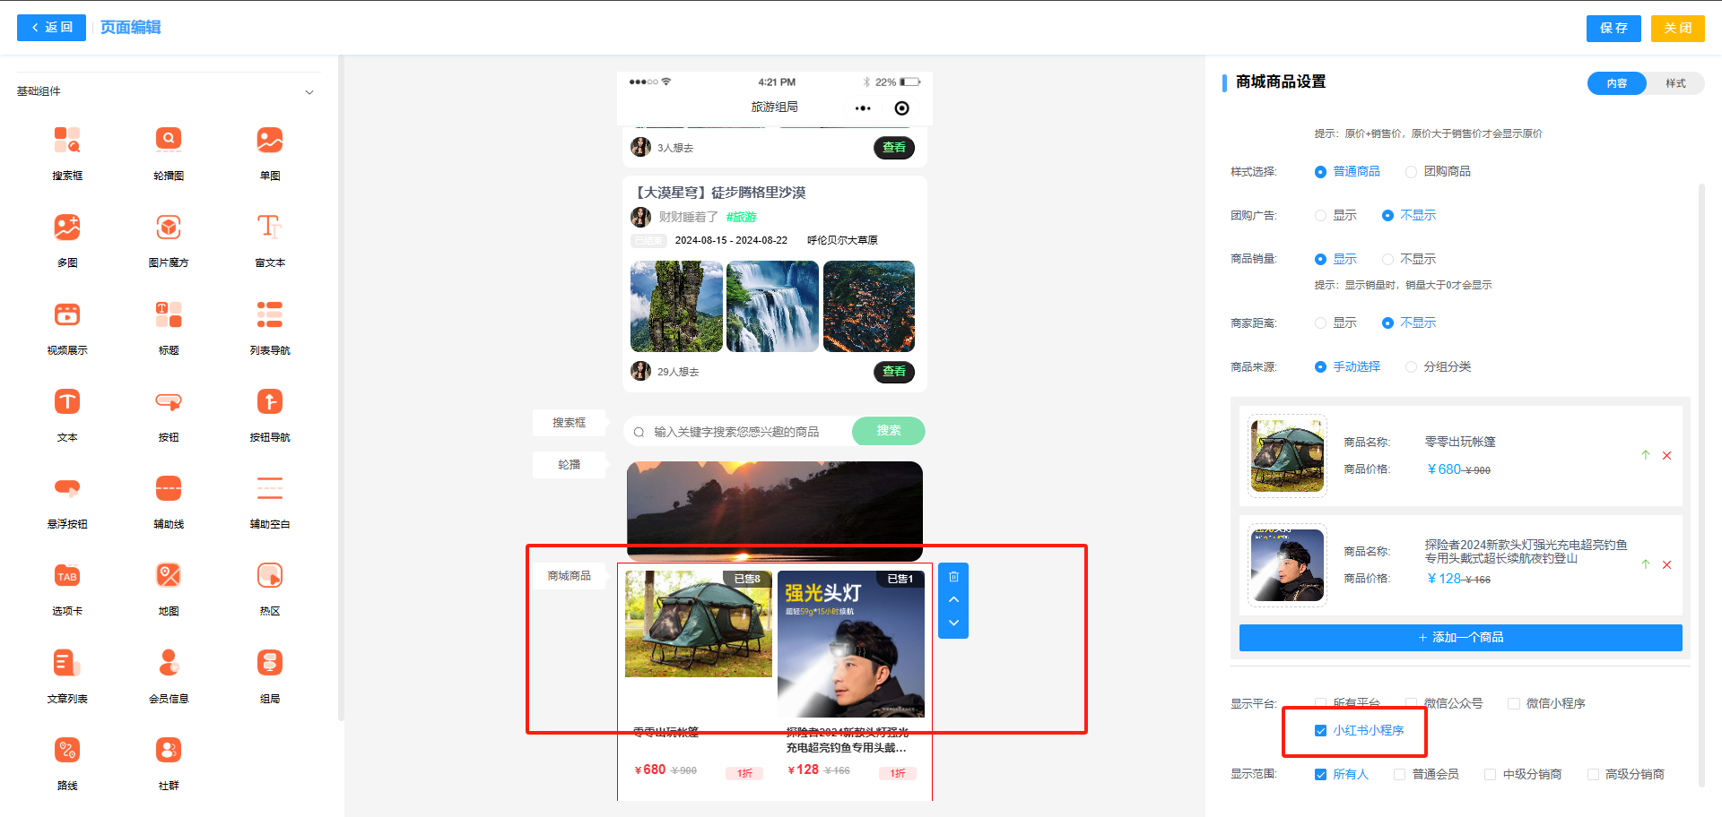Check the 小红书小程序 platform checkbox
Image resolution: width=1722 pixels, height=817 pixels.
[1320, 731]
